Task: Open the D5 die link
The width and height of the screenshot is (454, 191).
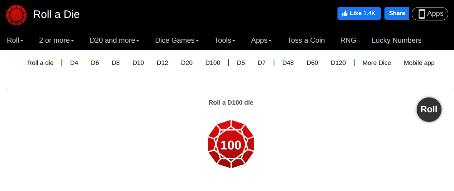Action: click(x=241, y=63)
